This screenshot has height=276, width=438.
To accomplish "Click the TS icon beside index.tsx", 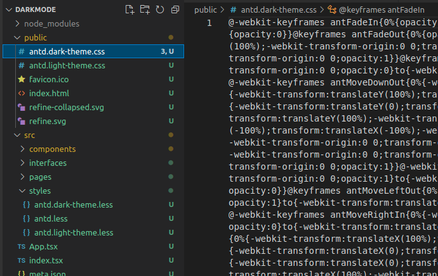I will pos(22,260).
